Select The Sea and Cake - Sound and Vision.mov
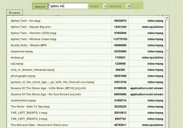This screenshot has width=183, height=128. pos(39,125)
